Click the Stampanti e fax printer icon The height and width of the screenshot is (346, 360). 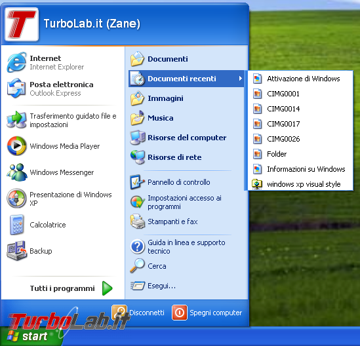click(x=137, y=221)
